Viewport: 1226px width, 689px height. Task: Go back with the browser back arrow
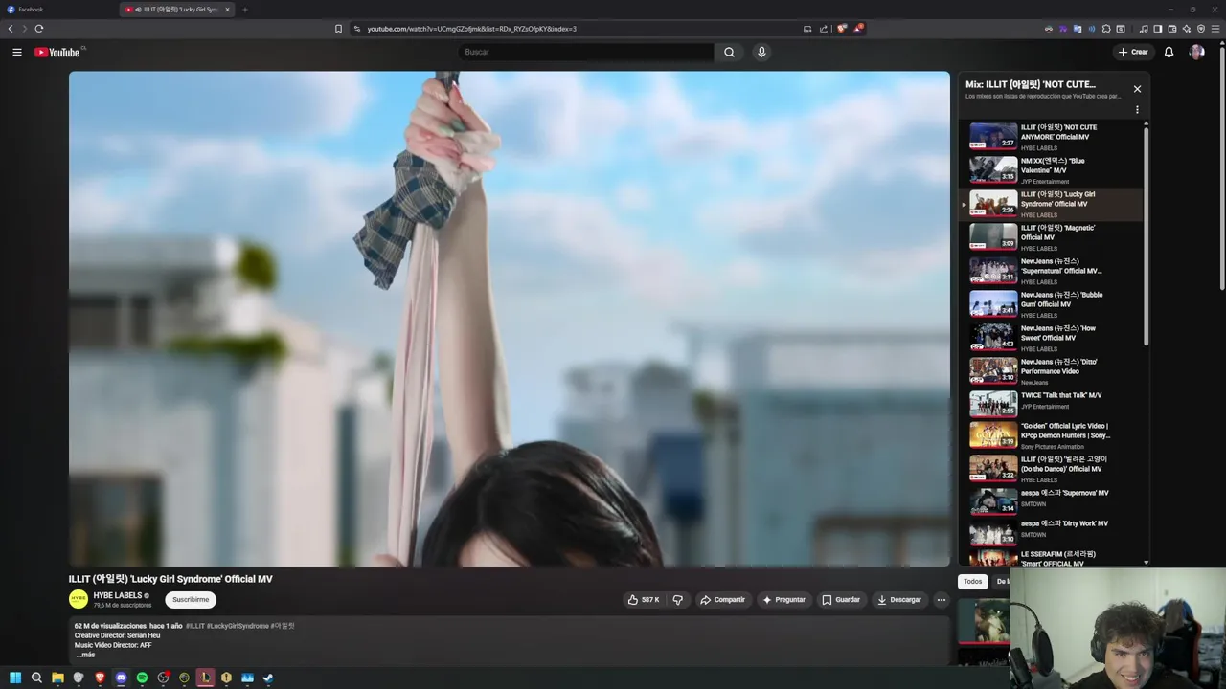pos(11,29)
